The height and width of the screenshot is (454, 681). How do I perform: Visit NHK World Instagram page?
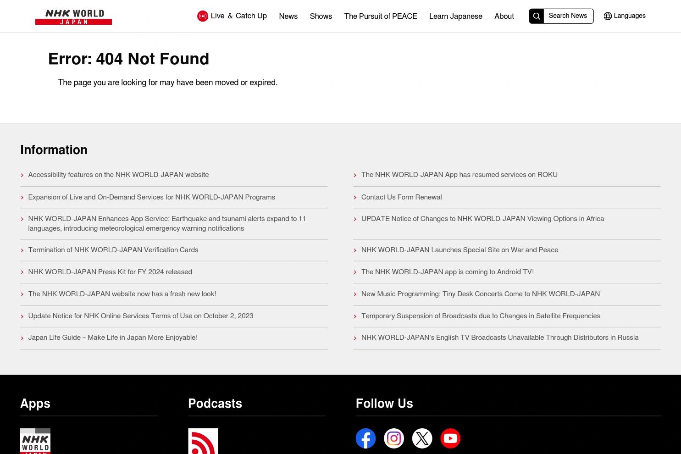(x=394, y=438)
